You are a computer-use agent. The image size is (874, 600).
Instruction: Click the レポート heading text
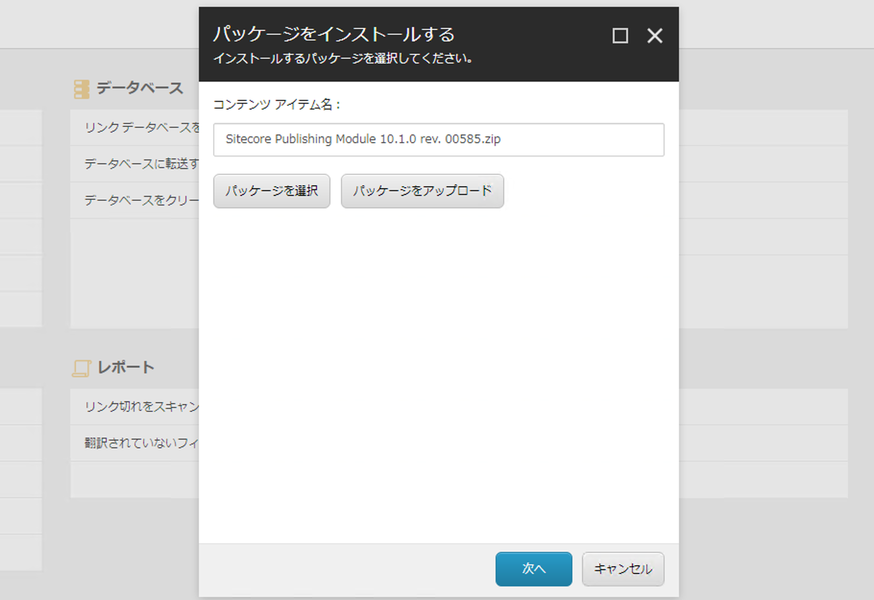126,368
